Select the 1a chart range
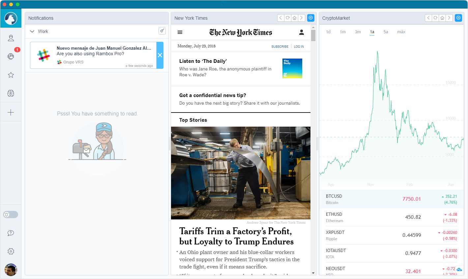 click(372, 32)
